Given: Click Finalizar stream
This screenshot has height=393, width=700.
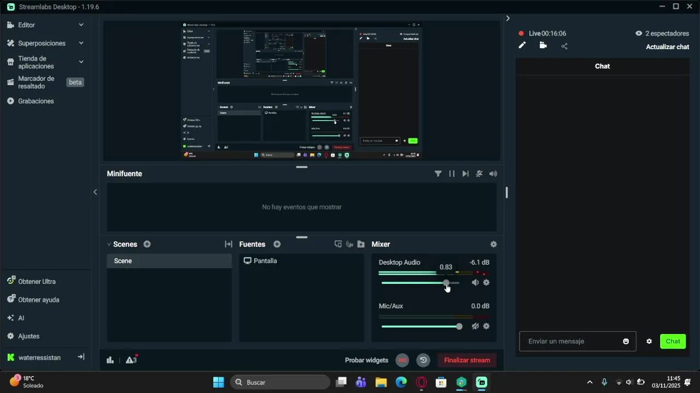Looking at the screenshot, I should pyautogui.click(x=467, y=360).
